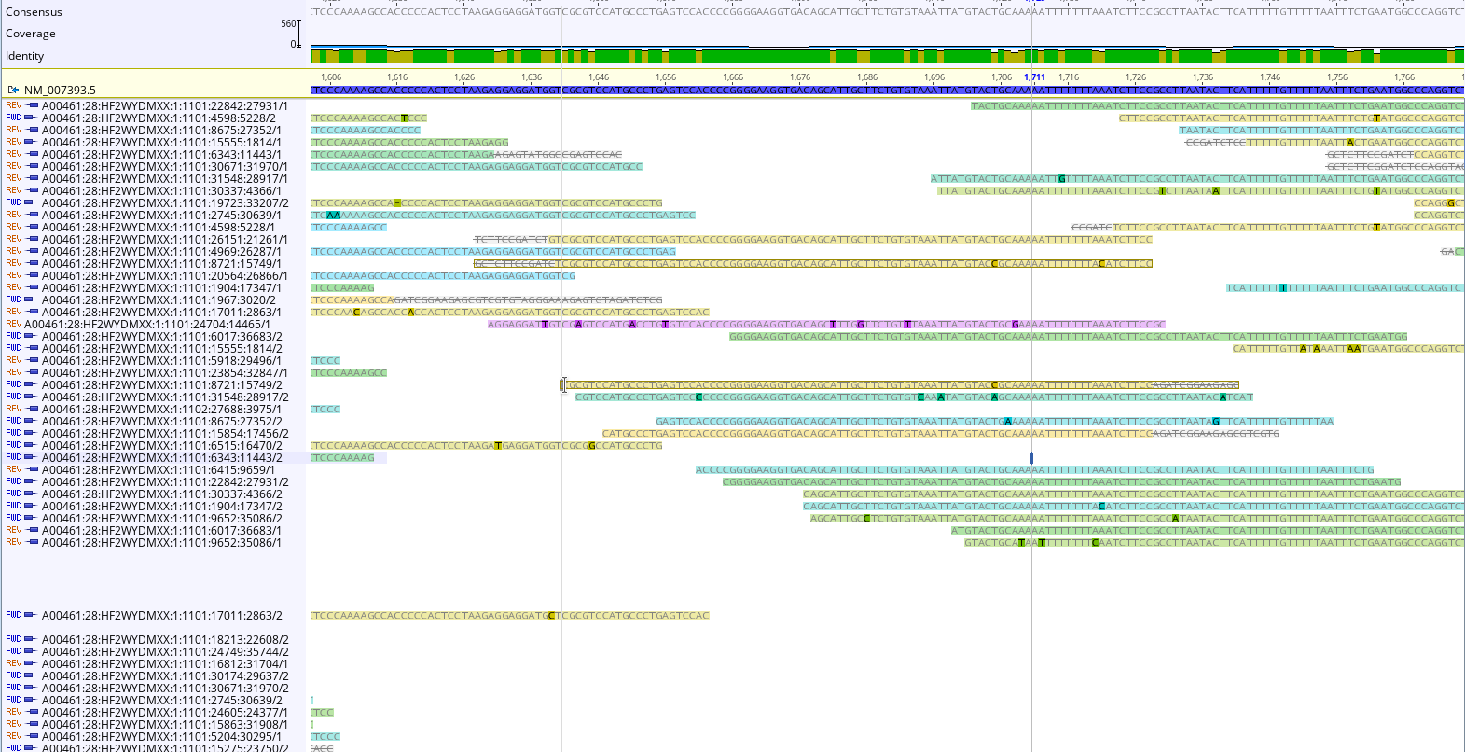
Task: Select read name 1101:18213:22608/2
Action: click(164, 640)
